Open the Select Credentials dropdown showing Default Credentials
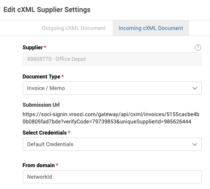210x189 pixels. tap(112, 144)
